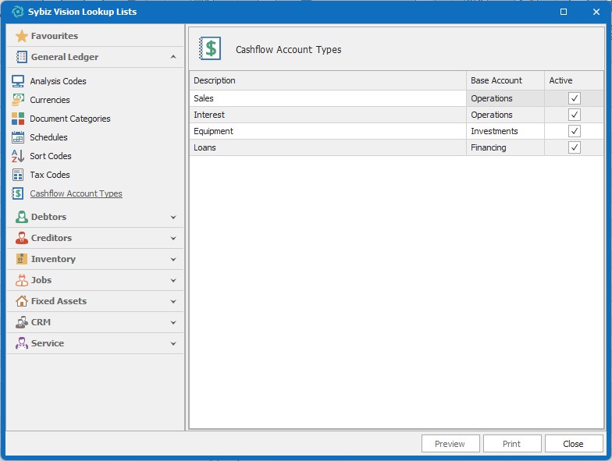Open the Service section
This screenshot has height=461, width=612.
pos(47,343)
